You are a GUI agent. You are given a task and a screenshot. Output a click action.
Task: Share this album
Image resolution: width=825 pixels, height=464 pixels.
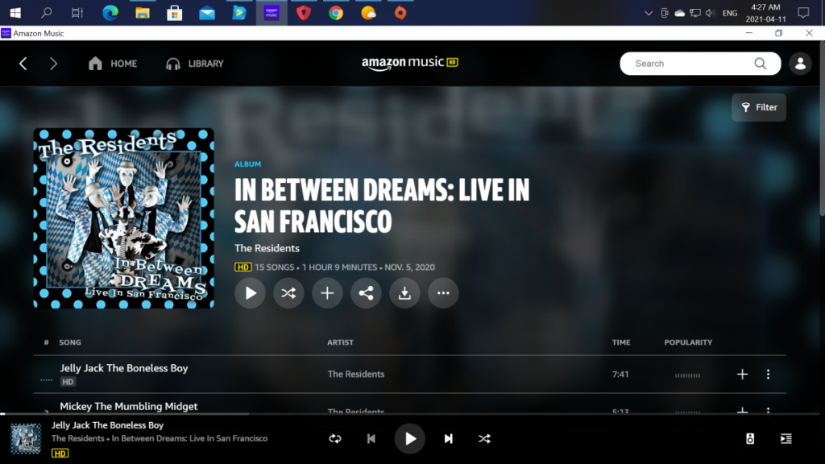click(366, 293)
